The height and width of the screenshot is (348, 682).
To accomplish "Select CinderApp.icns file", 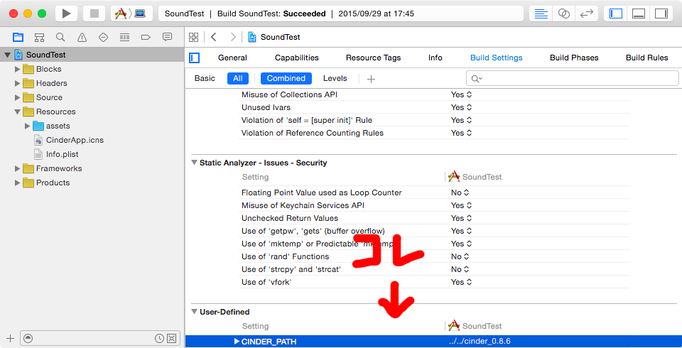I will point(75,140).
